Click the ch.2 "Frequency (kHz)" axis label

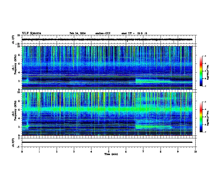[x=15, y=111]
